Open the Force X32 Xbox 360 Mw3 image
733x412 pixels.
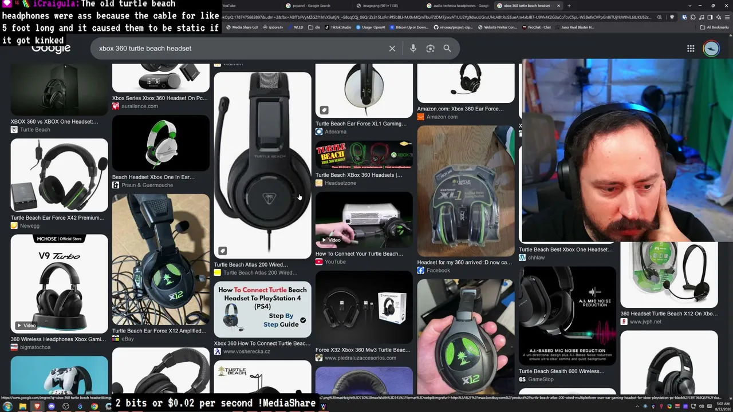(x=364, y=307)
